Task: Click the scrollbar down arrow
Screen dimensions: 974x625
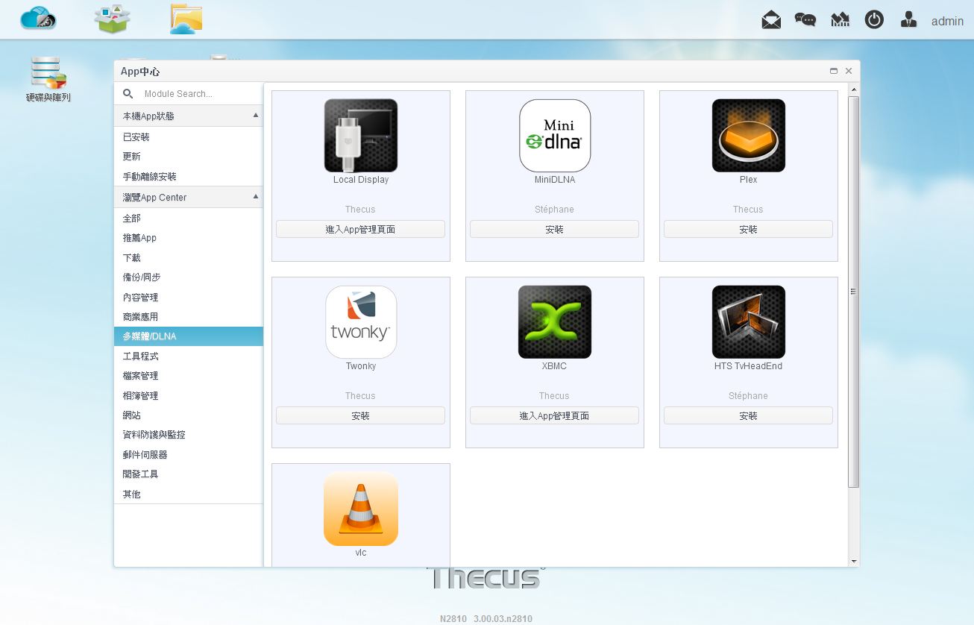Action: pos(854,562)
